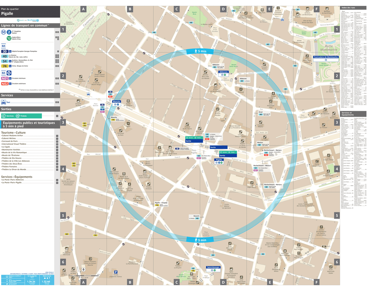Click the Metro line 12 roundel in legend
368x291 pixels.
9,38
